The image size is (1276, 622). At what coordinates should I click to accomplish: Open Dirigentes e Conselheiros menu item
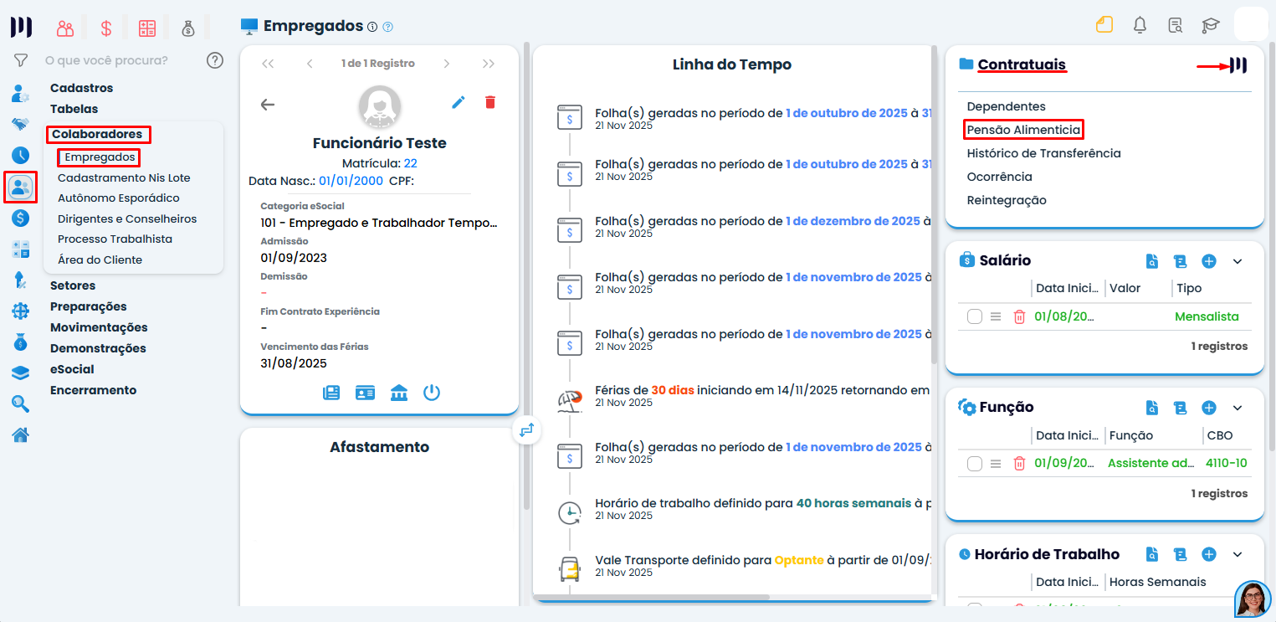coord(127,218)
